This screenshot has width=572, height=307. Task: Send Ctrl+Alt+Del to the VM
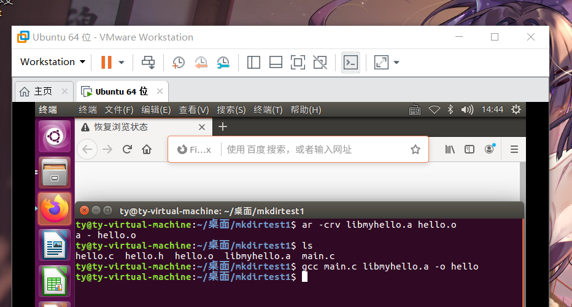click(x=148, y=63)
